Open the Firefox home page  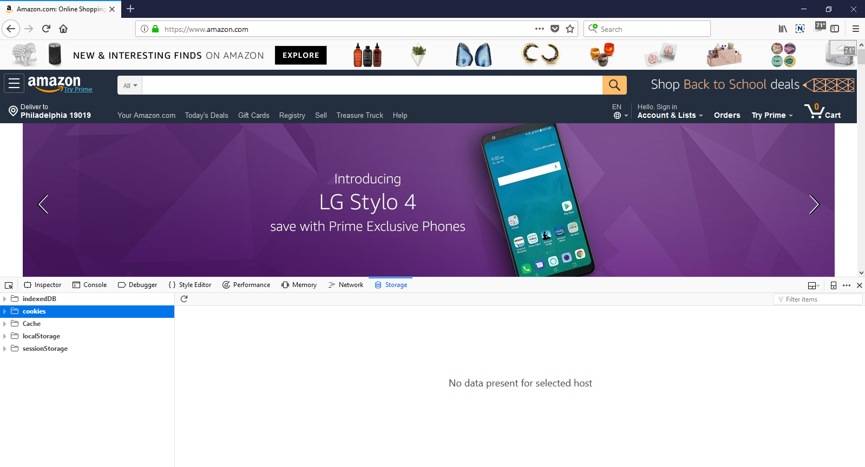pyautogui.click(x=63, y=29)
